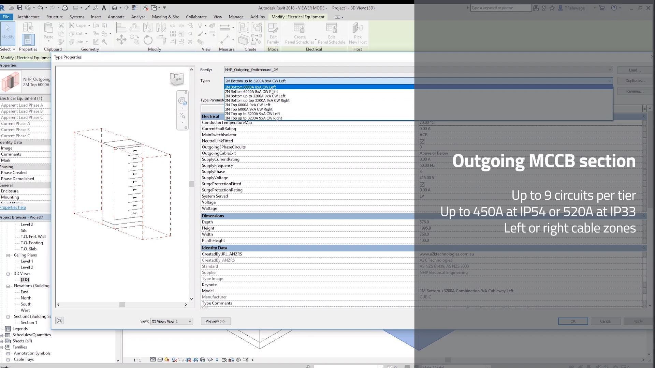Toggle the NeutralLinkFitted checkbox
655x368 pixels.
pyautogui.click(x=422, y=141)
